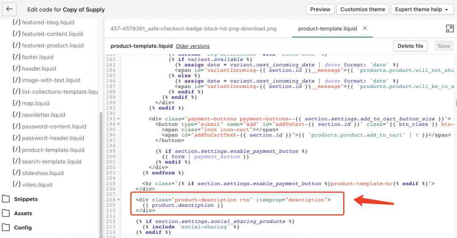Open header.liquid file icon
This screenshot has width=457, height=238.
17,68
